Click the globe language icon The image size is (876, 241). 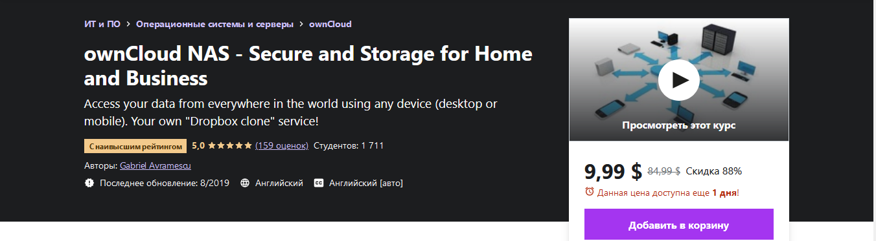pyautogui.click(x=245, y=183)
